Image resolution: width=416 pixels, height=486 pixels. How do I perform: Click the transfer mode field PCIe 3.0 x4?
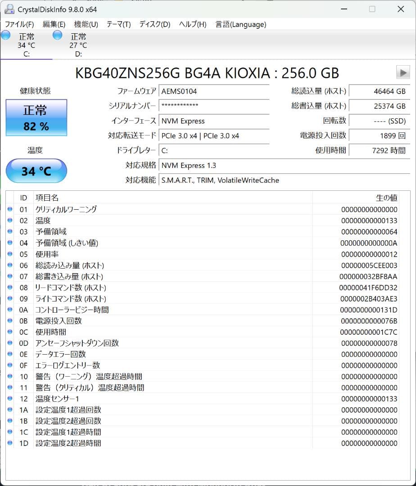(x=214, y=136)
